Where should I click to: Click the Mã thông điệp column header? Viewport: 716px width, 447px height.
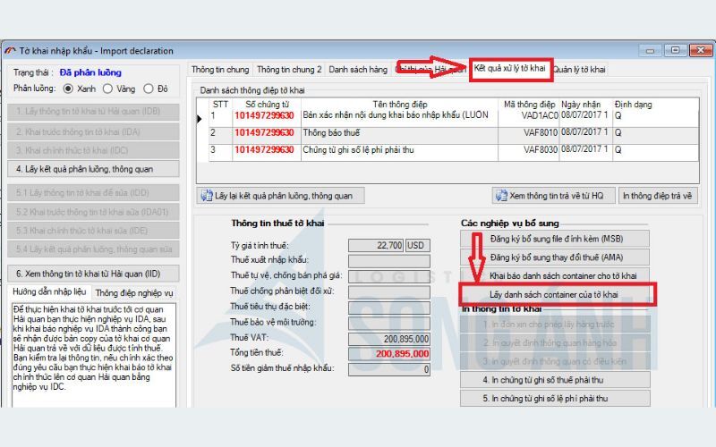[529, 105]
